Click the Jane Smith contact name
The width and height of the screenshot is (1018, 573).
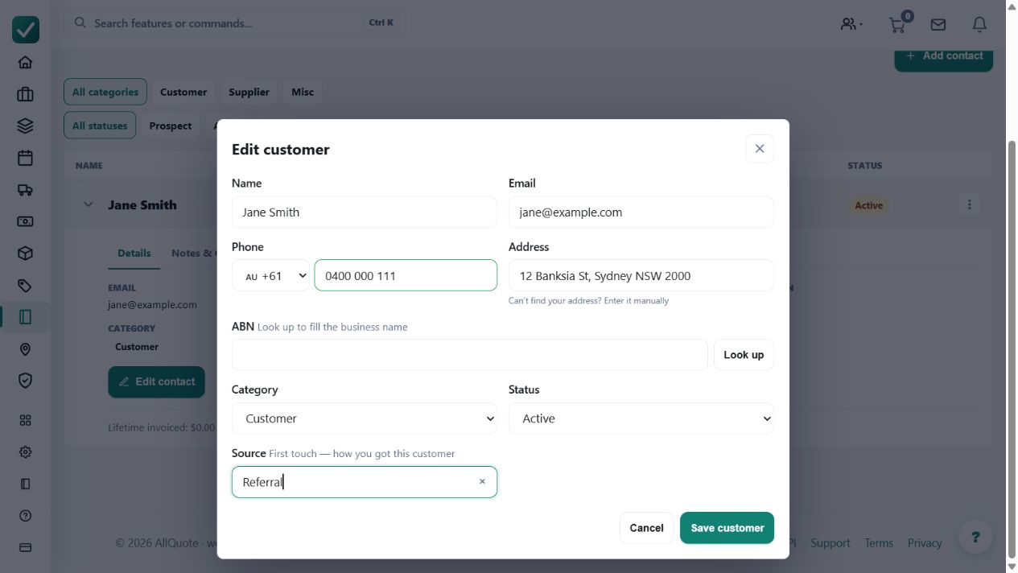[142, 204]
